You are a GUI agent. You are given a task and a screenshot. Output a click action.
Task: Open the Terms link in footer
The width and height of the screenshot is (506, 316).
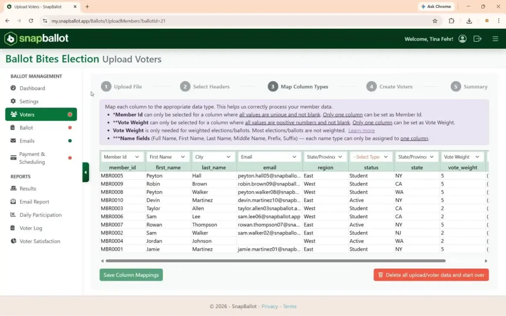tap(290, 306)
